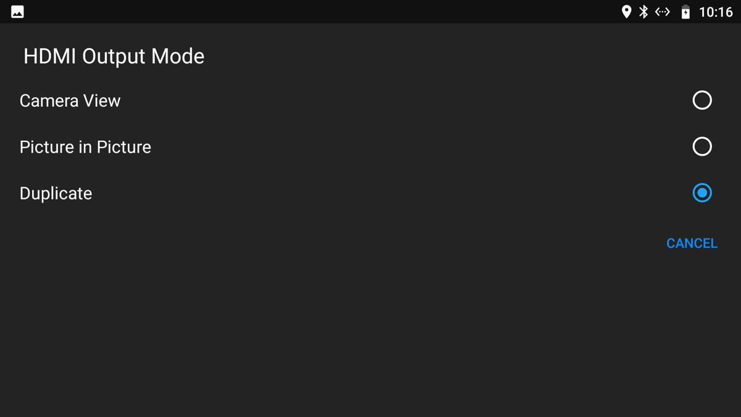
Task: Switch HDMI output to Camera View option row
Action: coord(371,100)
